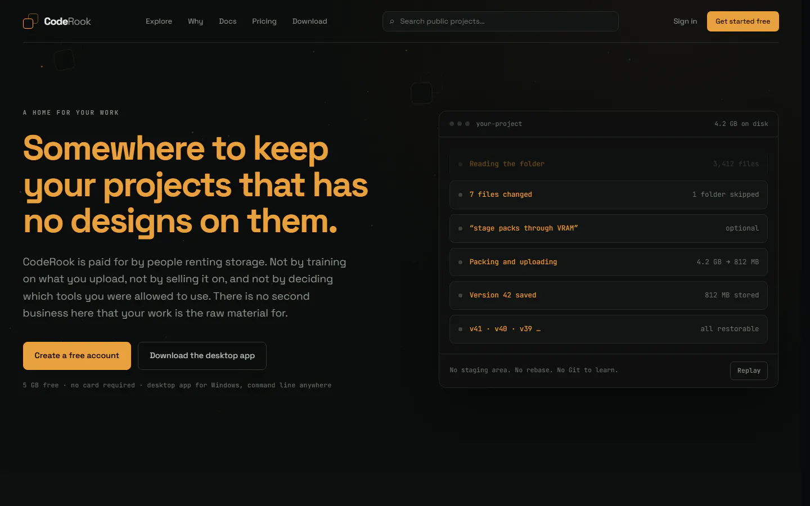Open the Pricing page
Viewport: 810px width, 506px height.
click(264, 21)
